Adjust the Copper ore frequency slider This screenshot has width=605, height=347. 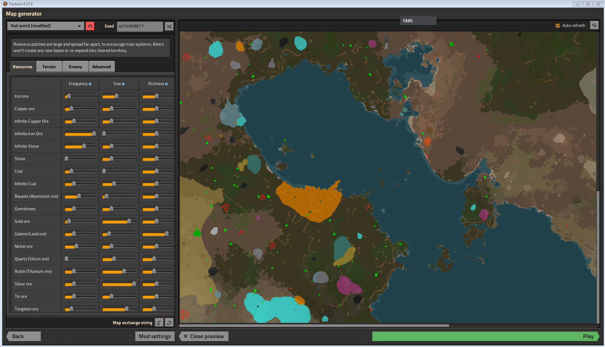(x=80, y=109)
